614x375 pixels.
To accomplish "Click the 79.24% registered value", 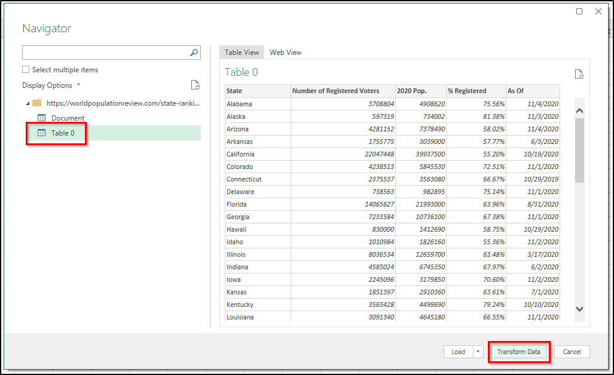I will [x=476, y=304].
